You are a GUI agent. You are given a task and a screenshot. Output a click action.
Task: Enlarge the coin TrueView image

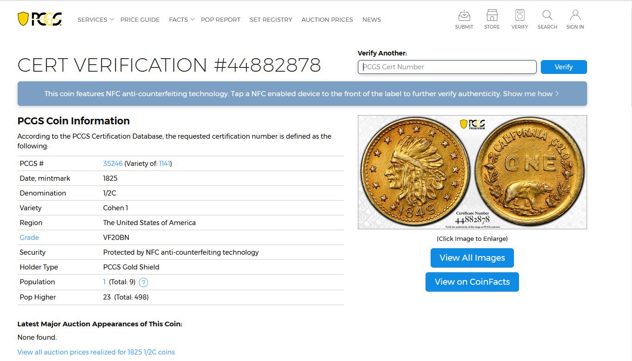point(472,172)
